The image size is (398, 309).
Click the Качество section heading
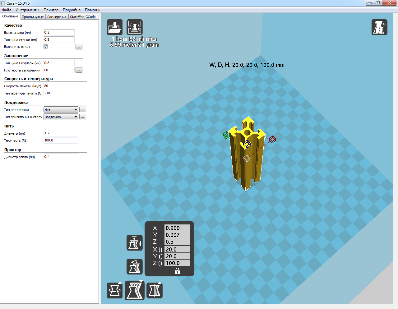(x=13, y=25)
